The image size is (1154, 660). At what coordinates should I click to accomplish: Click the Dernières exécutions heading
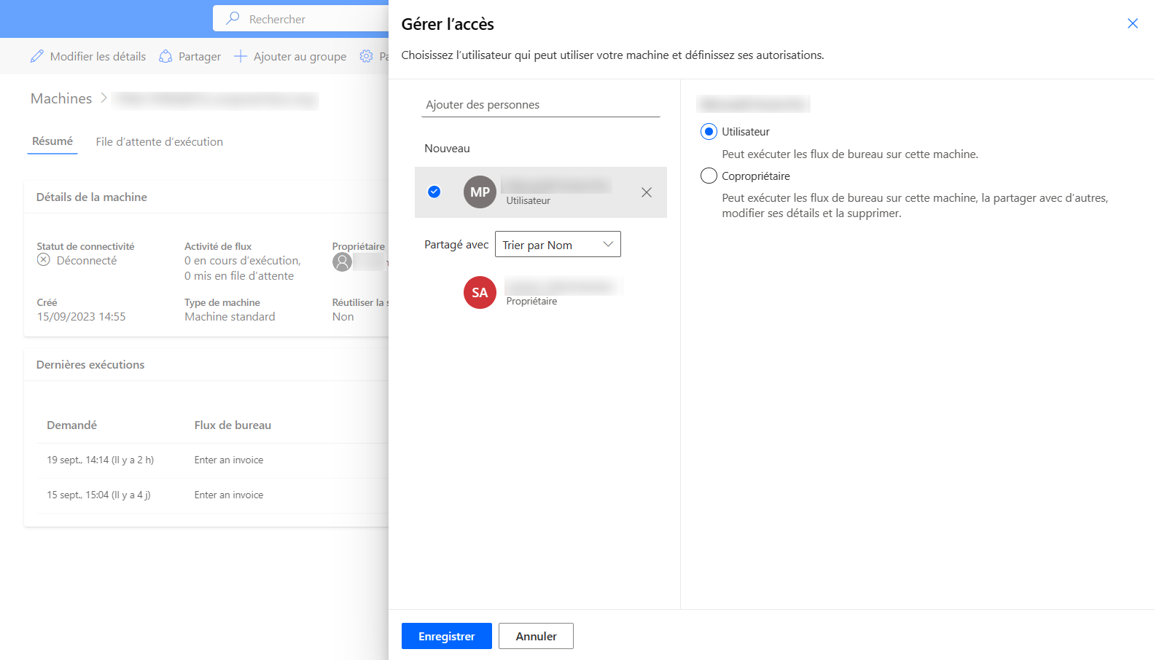point(90,364)
